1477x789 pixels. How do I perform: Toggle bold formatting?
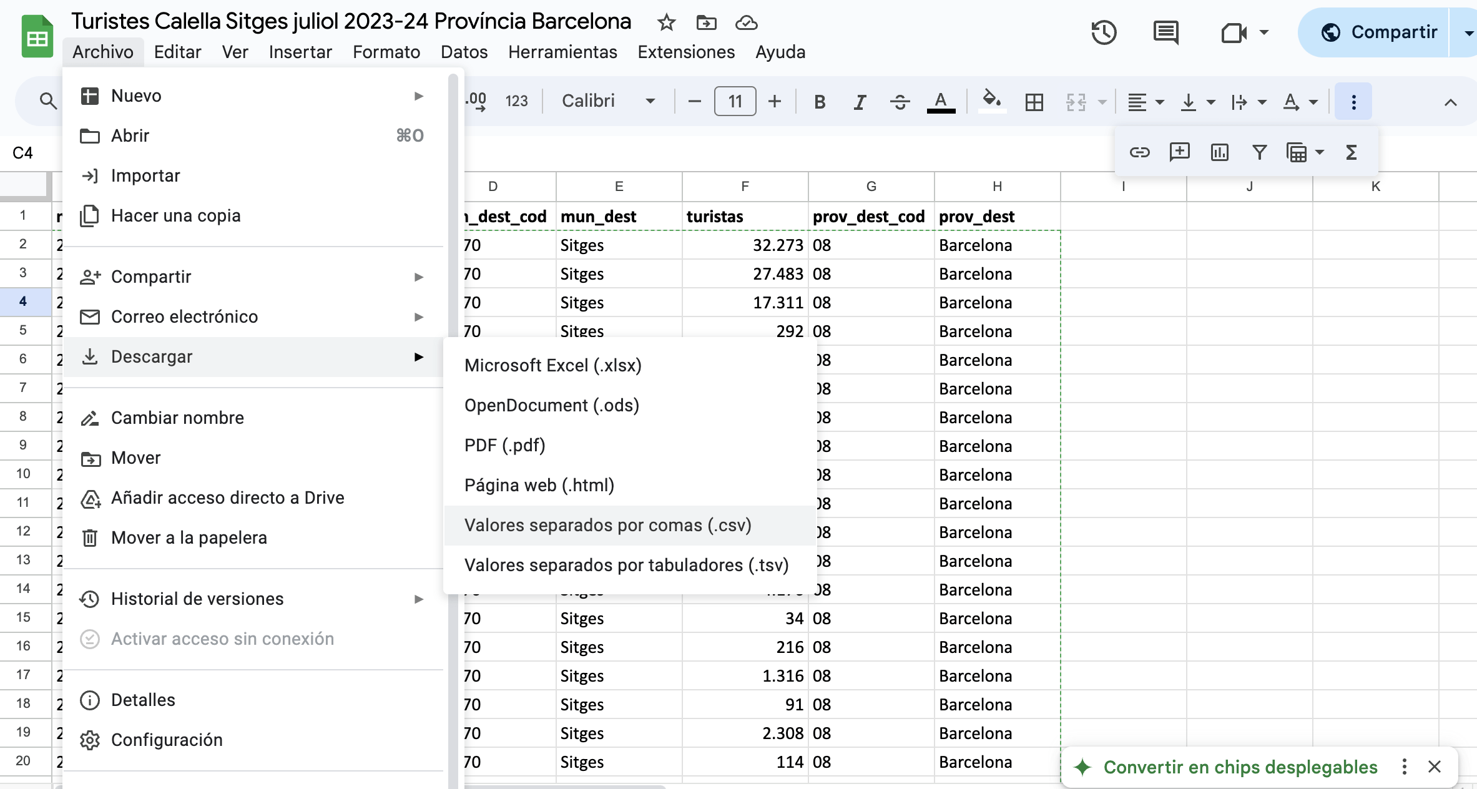pyautogui.click(x=820, y=102)
